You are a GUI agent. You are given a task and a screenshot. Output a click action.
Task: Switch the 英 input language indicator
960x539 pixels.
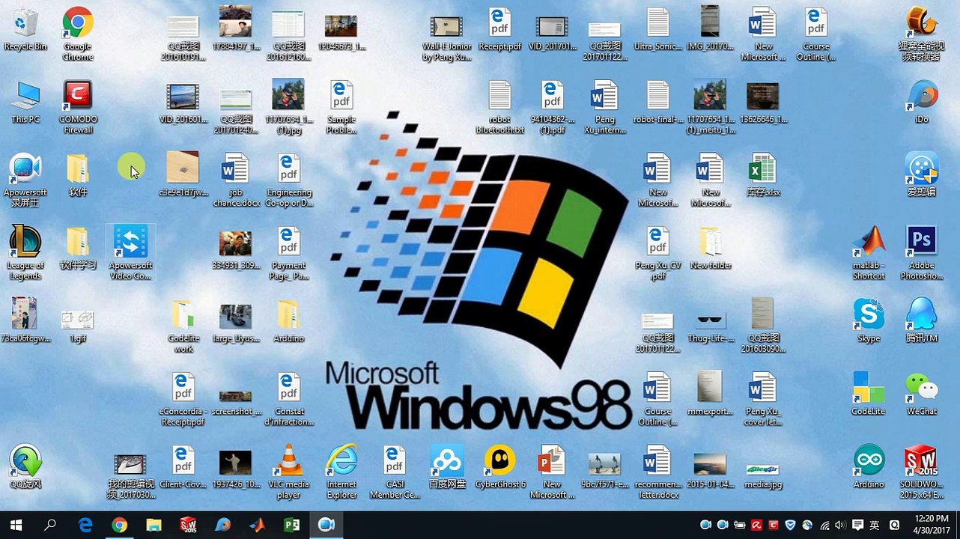(875, 526)
